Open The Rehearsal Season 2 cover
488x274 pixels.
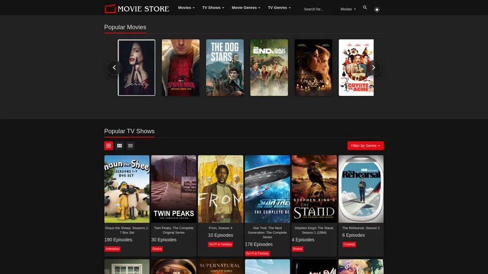tap(361, 189)
